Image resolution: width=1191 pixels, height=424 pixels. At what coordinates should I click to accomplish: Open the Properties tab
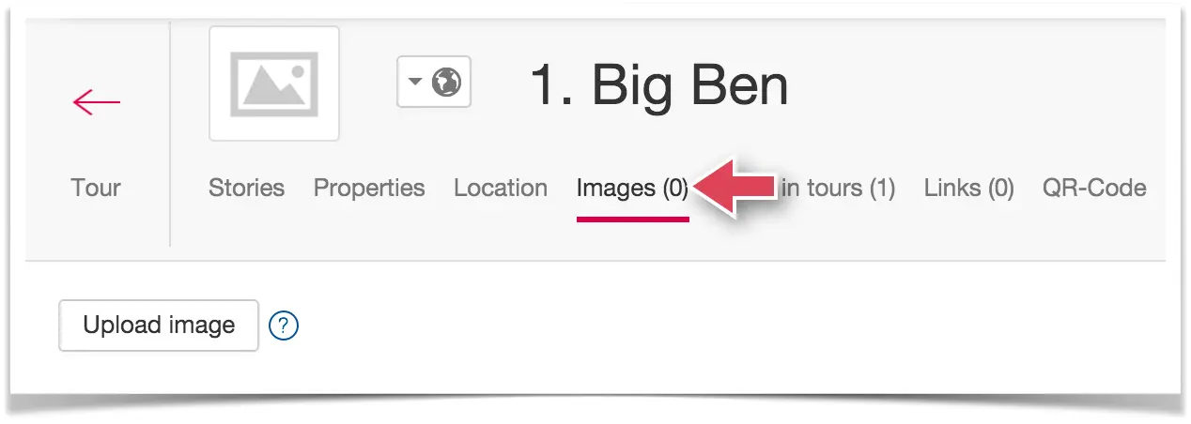(369, 189)
